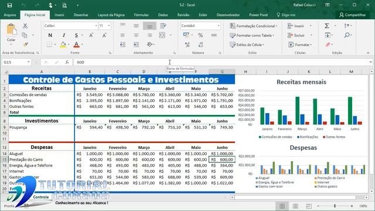Open the fill color dropdown arrow
Screen dimensions: 375x211
[69, 45]
